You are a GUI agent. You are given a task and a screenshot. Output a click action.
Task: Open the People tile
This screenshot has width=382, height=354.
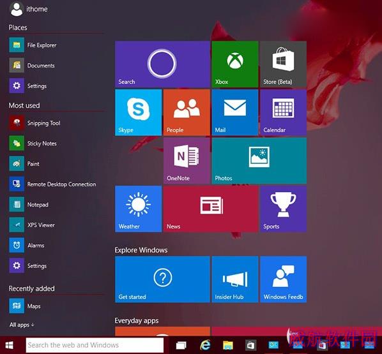pyautogui.click(x=187, y=112)
